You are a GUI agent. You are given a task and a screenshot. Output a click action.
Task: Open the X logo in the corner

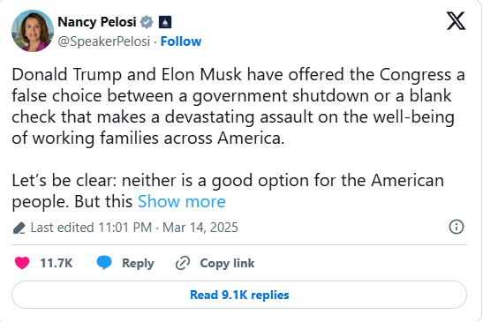tap(456, 21)
